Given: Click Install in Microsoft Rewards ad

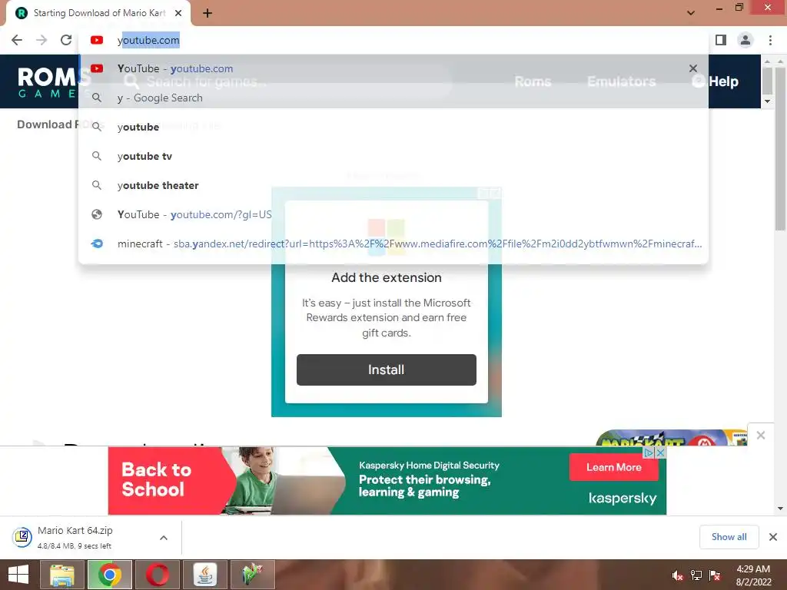Looking at the screenshot, I should tap(386, 370).
